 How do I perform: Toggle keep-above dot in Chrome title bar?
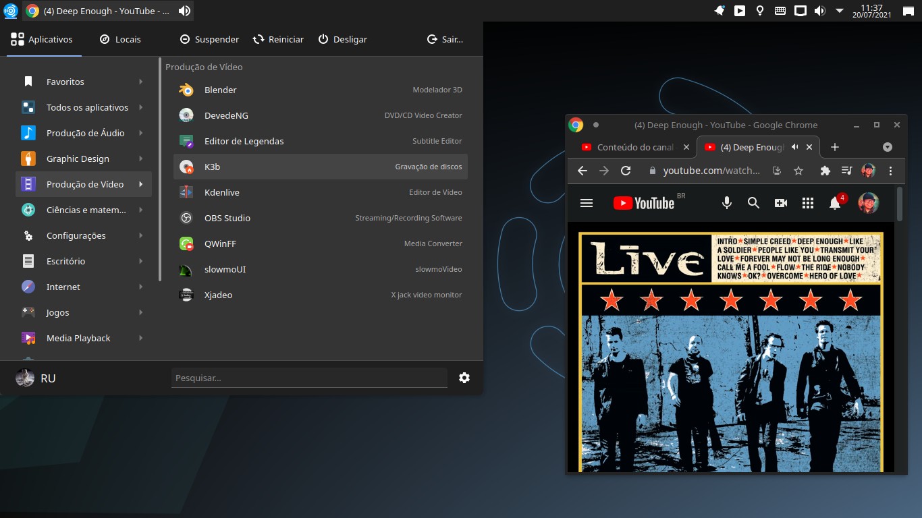point(595,125)
